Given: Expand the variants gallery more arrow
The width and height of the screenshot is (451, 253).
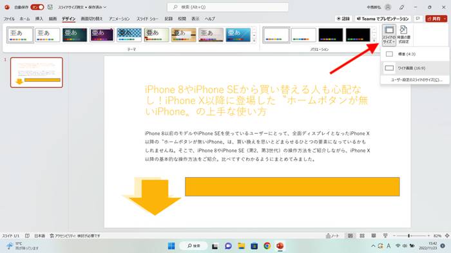Looking at the screenshot, I should [374, 41].
